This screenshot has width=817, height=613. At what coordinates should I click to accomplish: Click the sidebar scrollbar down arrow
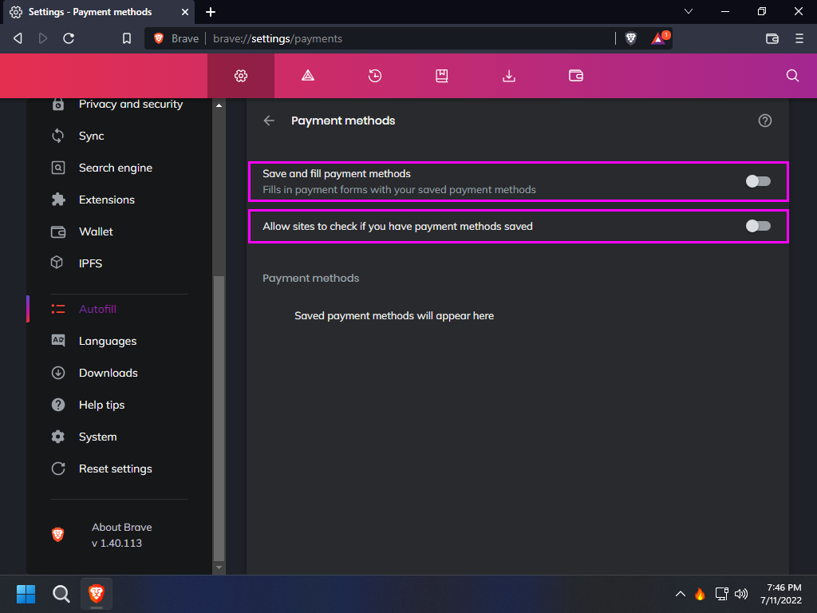tap(219, 568)
